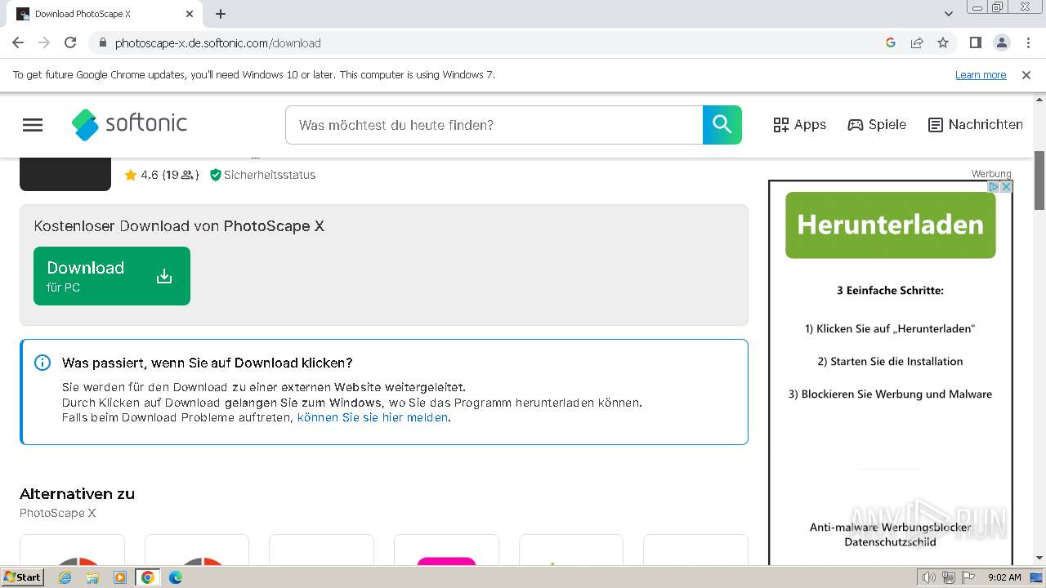Click the volume icon in system tray
Viewport: 1046px width, 588px height.
point(929,577)
